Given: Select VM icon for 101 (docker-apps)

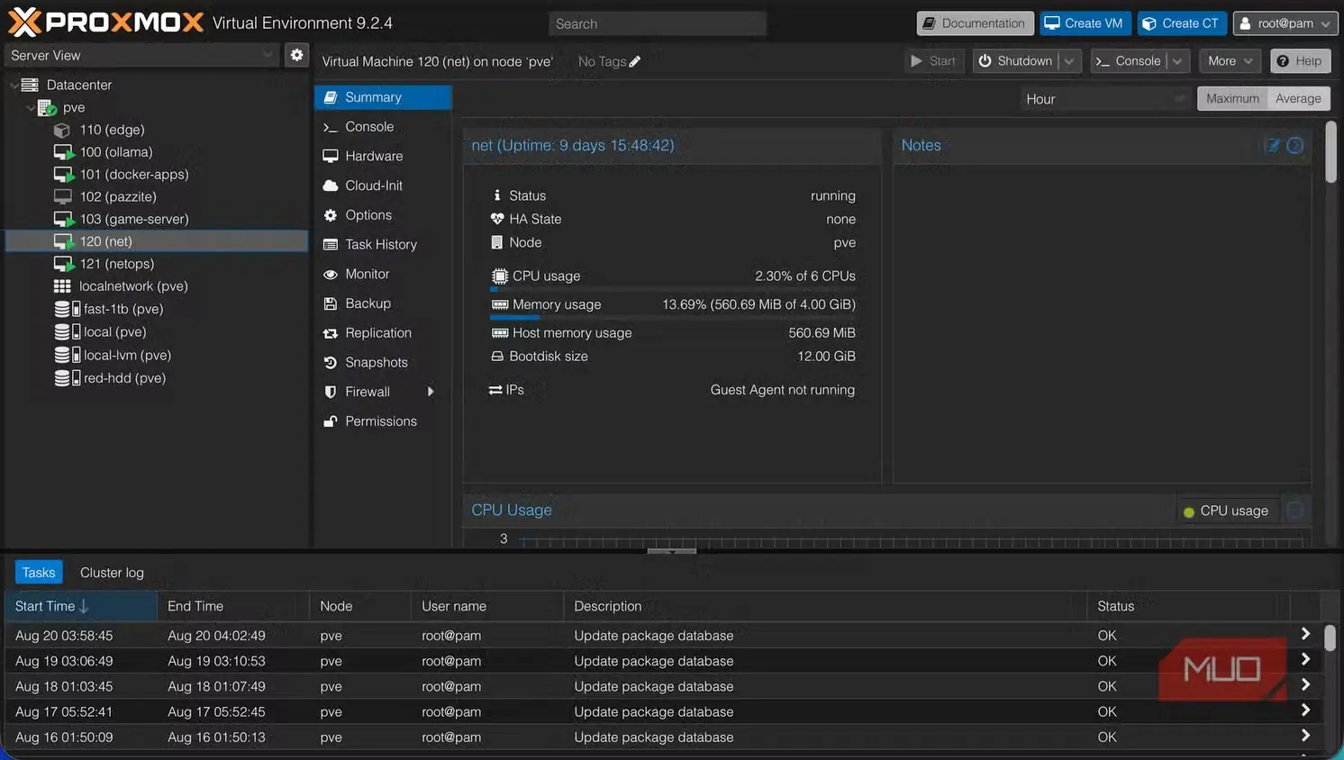Looking at the screenshot, I should click(63, 175).
